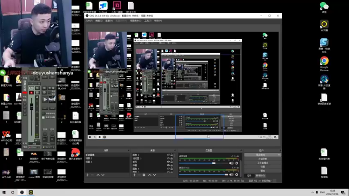Viewport: 349px width, 196px height.
Task: Remove selected source with the minus icon
Action: (139, 175)
